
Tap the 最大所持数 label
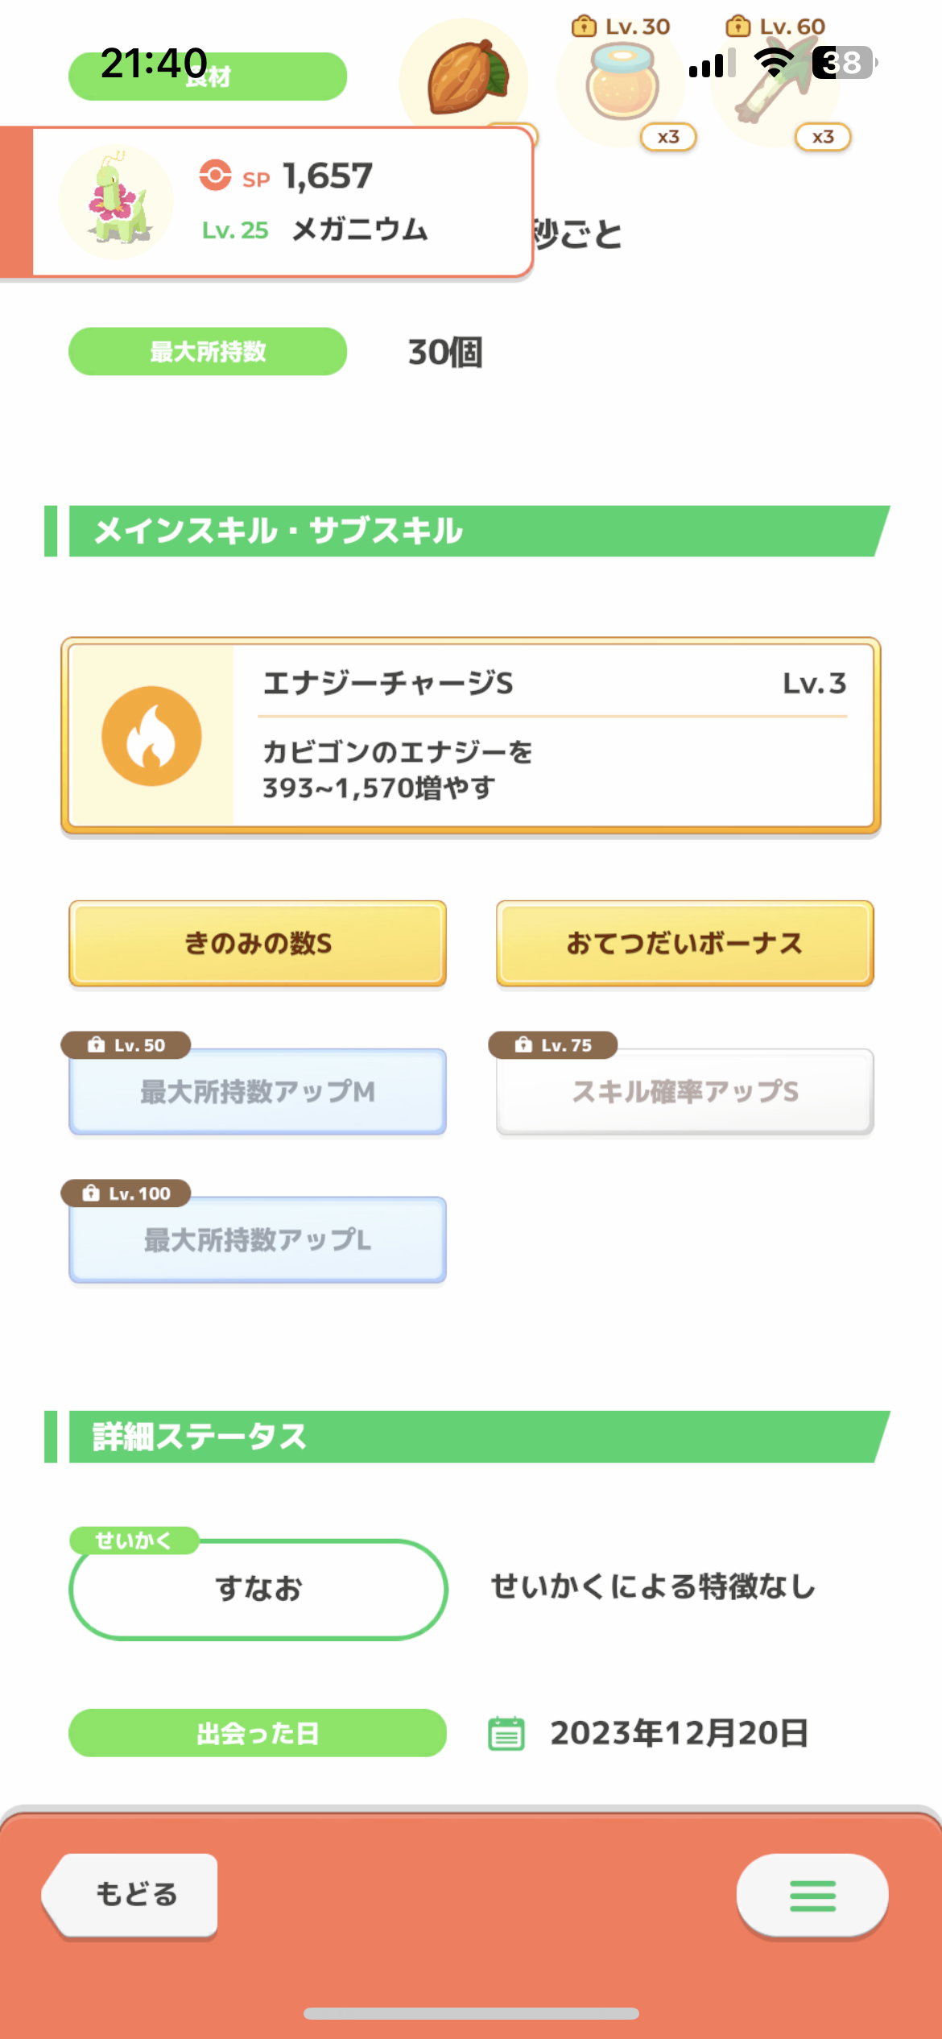(x=208, y=351)
